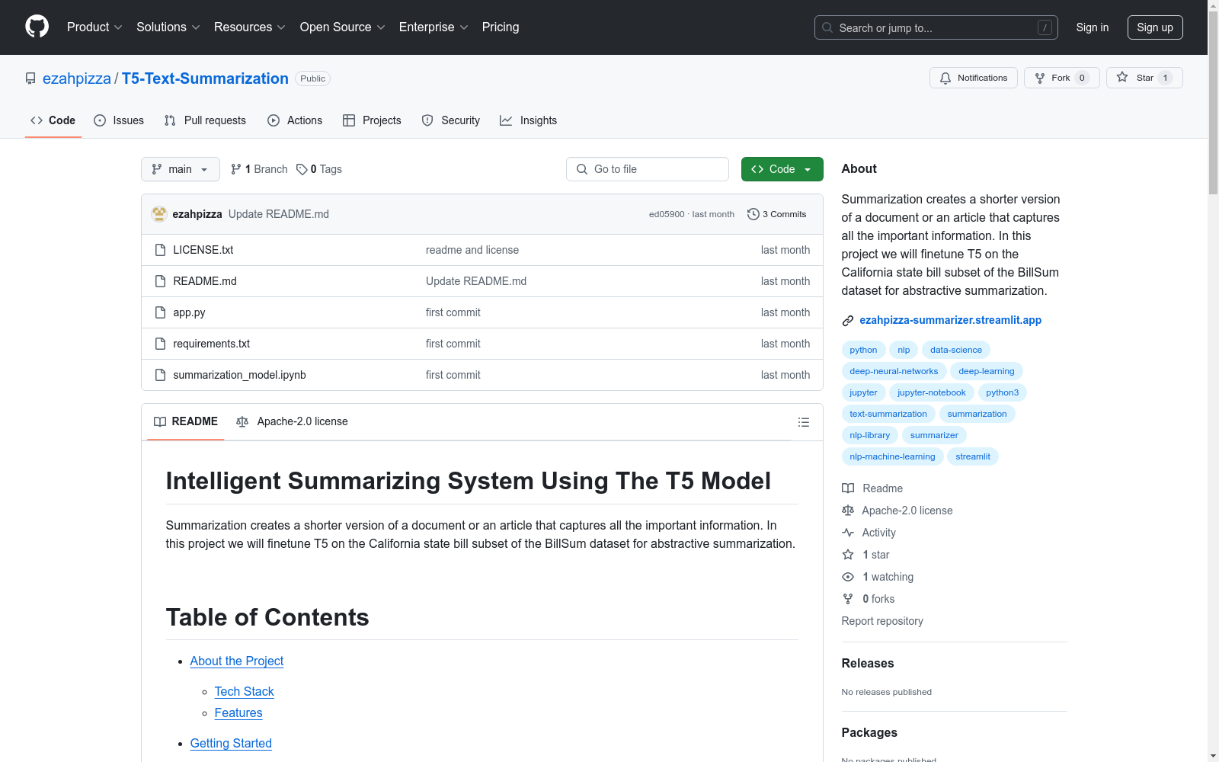
Task: Click the text-summarization topic tag
Action: (888, 414)
